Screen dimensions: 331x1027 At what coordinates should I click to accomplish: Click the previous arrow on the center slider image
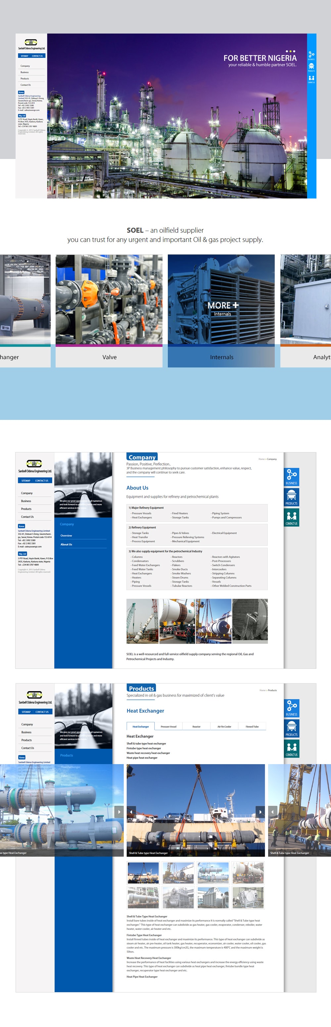[131, 812]
